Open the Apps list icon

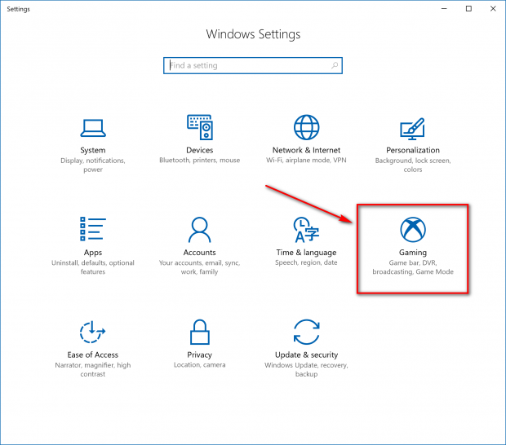(x=93, y=229)
